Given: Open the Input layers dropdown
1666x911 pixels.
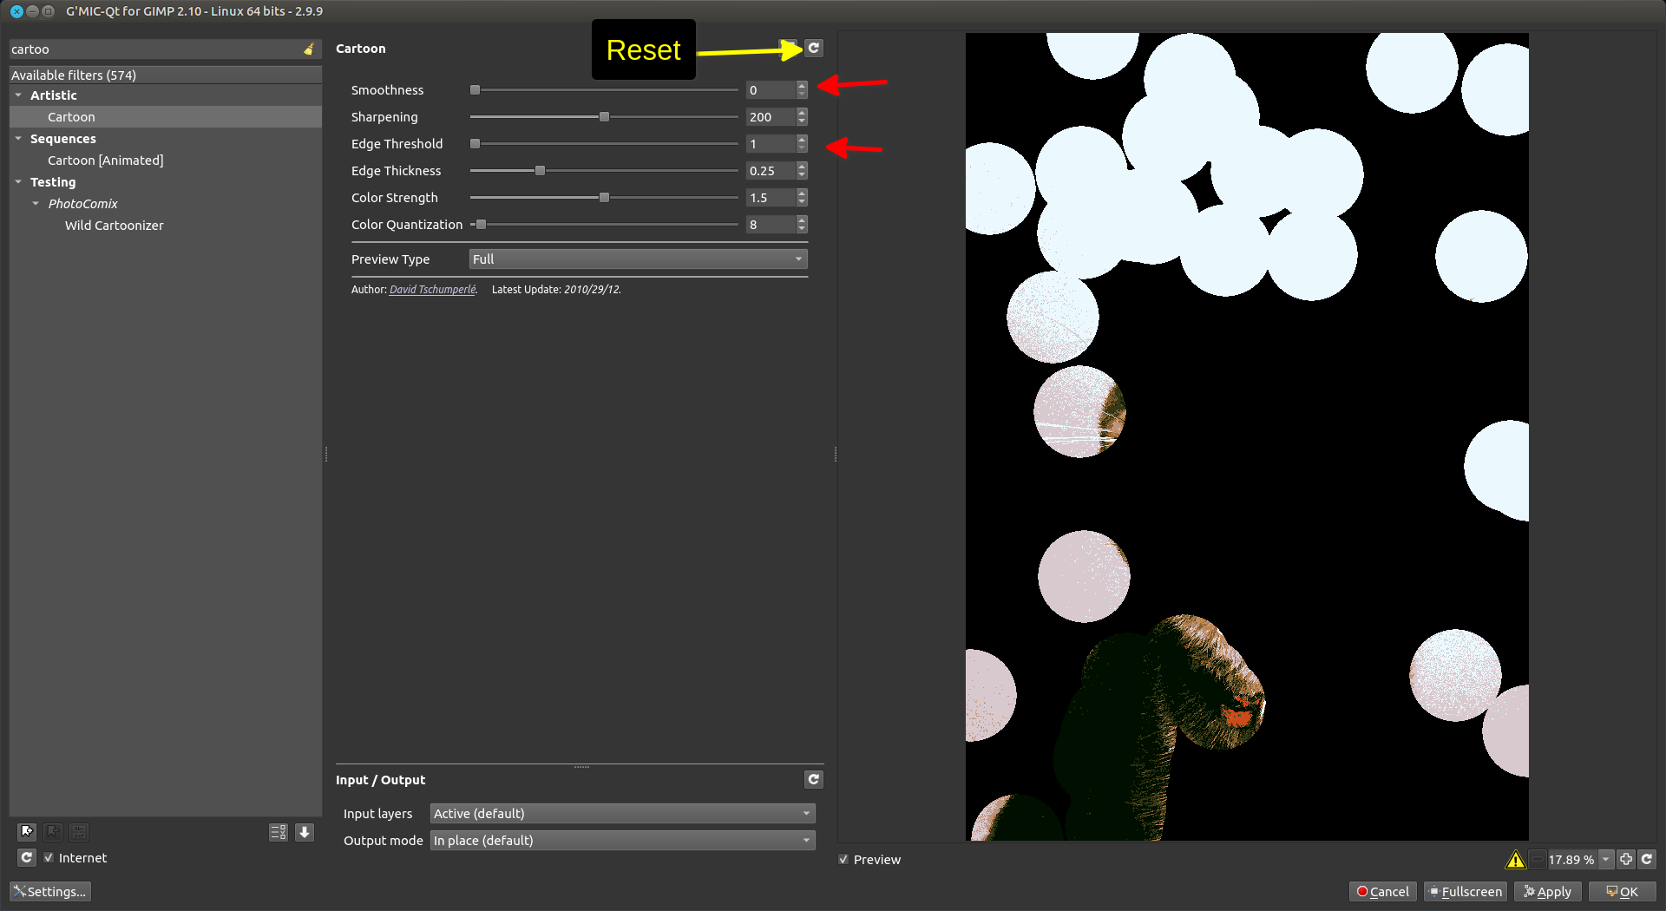Looking at the screenshot, I should point(622,813).
